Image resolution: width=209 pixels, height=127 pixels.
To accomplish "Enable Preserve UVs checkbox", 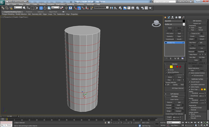I will 190,33.
